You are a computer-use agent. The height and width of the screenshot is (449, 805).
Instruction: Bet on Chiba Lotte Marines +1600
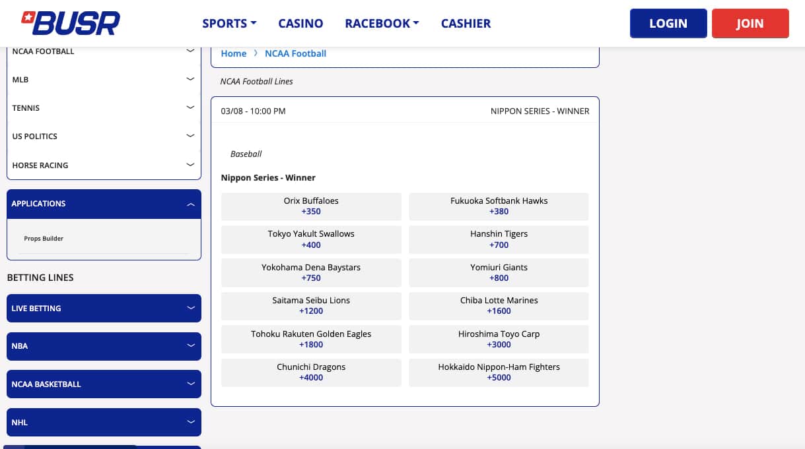(x=499, y=306)
